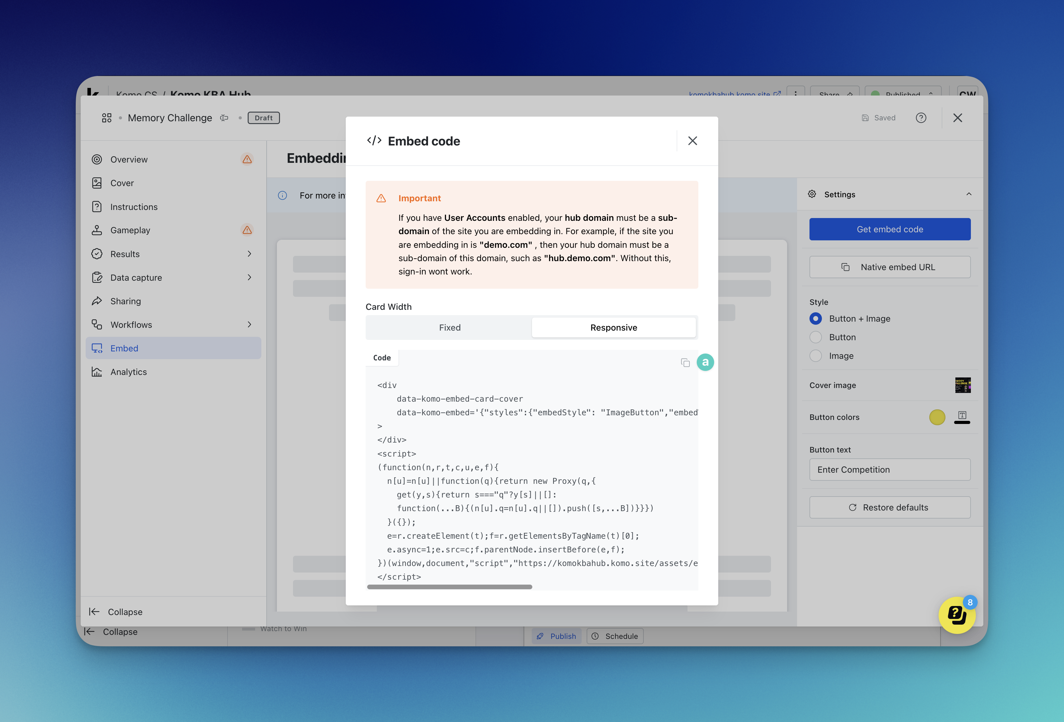Image resolution: width=1064 pixels, height=722 pixels.
Task: Click the Button text input field
Action: [x=890, y=470]
